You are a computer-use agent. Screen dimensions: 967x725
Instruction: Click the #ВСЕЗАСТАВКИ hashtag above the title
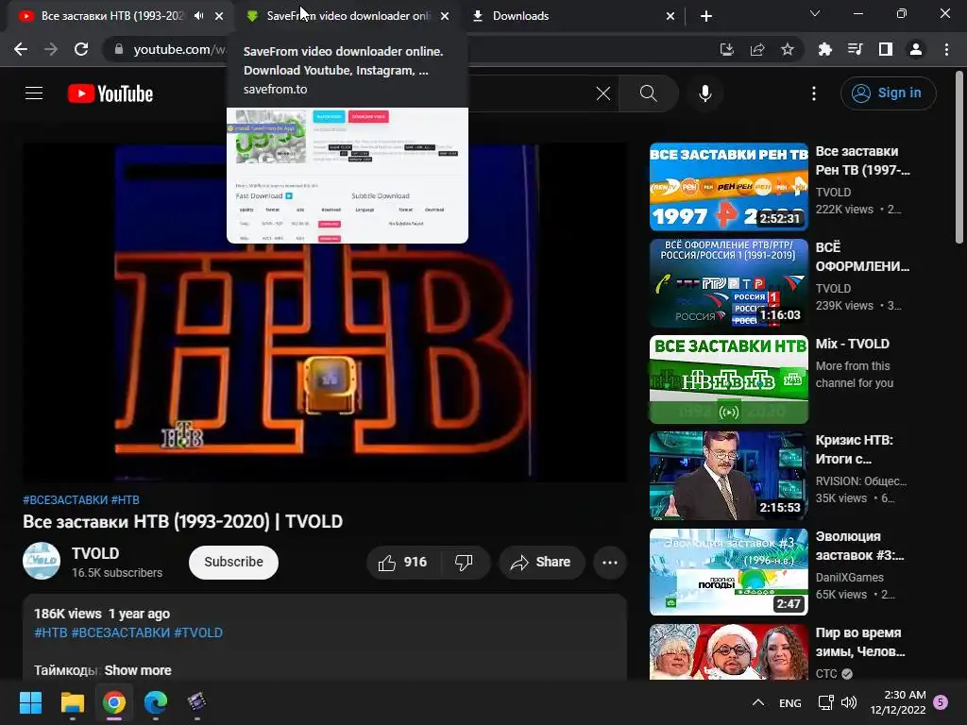coord(65,500)
